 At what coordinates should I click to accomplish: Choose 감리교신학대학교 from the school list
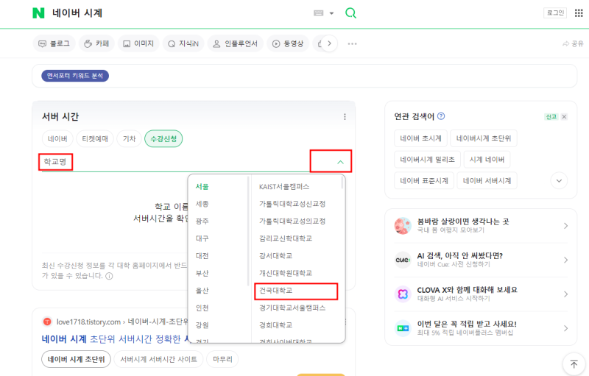pos(286,238)
